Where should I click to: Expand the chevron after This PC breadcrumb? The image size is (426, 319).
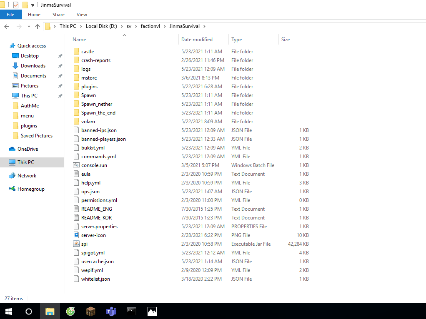point(81,26)
